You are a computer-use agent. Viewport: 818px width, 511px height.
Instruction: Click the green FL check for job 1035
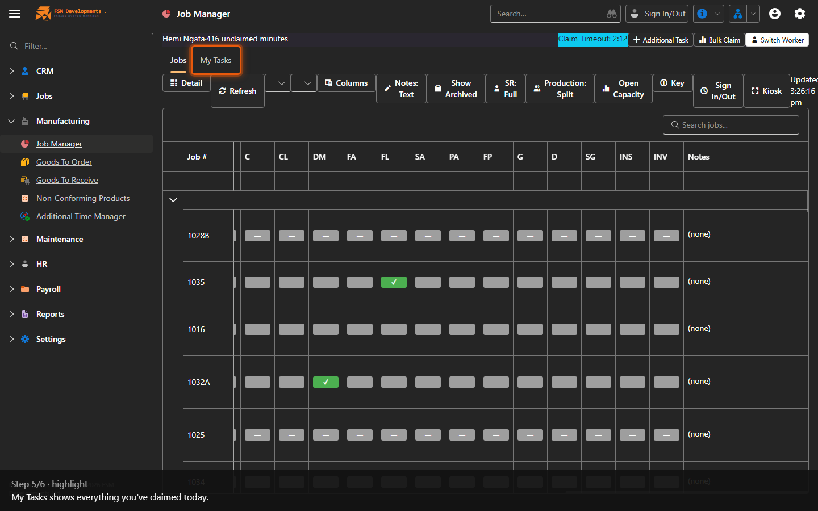point(394,282)
